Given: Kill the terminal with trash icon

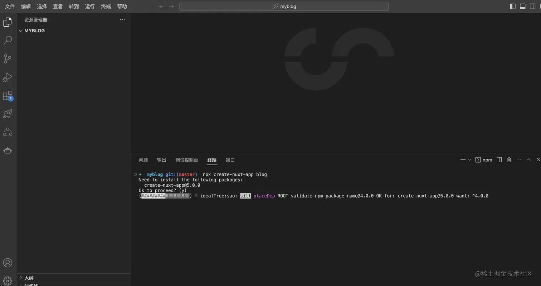Looking at the screenshot, I should click(509, 160).
